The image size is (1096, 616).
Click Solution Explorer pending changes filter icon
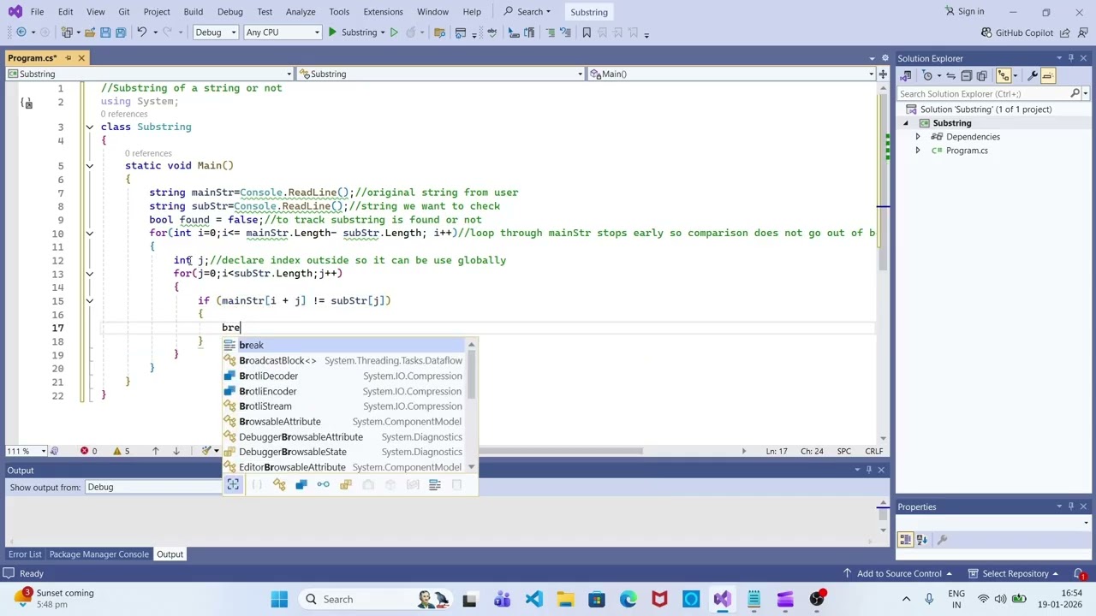(927, 75)
